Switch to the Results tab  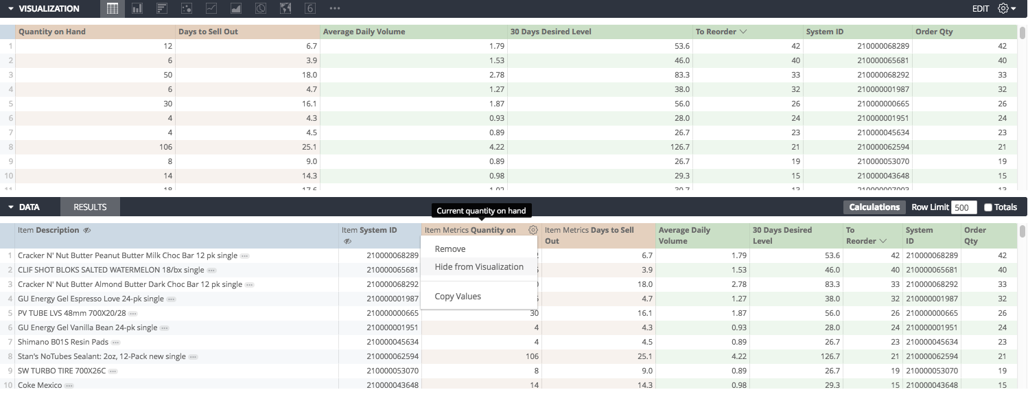point(90,207)
